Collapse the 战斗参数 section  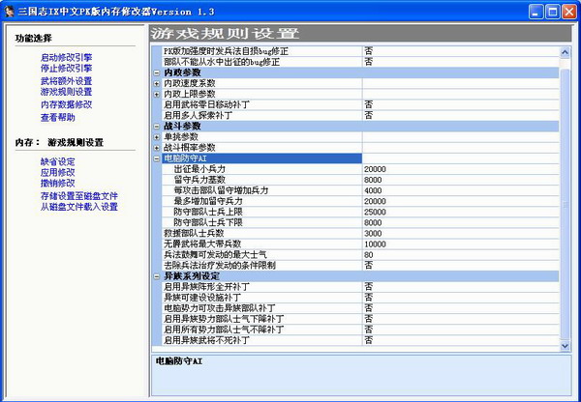pyautogui.click(x=158, y=126)
